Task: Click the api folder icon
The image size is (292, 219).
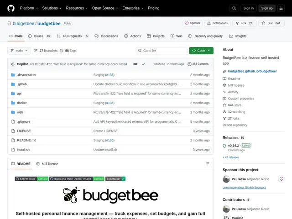Action: pyautogui.click(x=13, y=94)
